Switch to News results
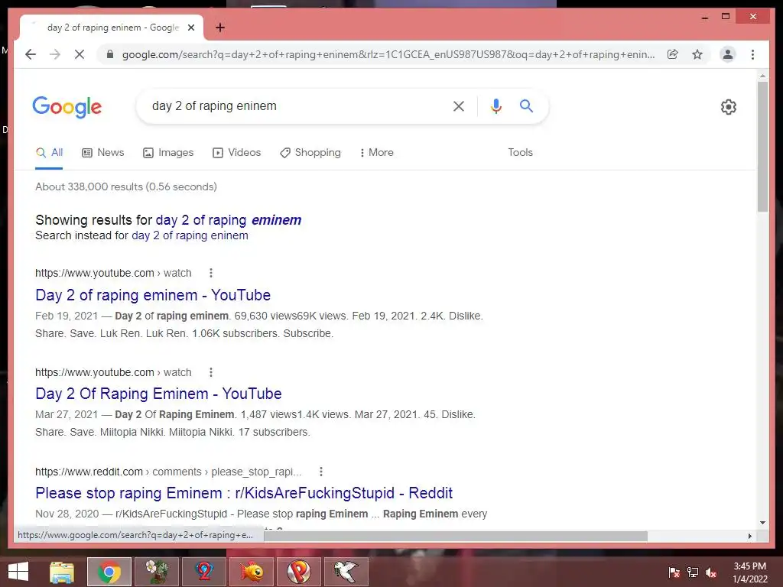Image resolution: width=783 pixels, height=587 pixels. (103, 153)
